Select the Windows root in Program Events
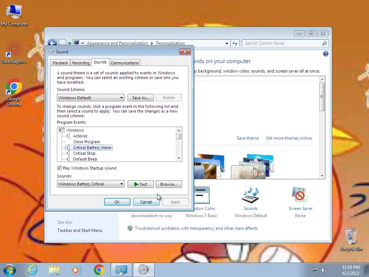This screenshot has height=277, width=369. click(x=75, y=130)
